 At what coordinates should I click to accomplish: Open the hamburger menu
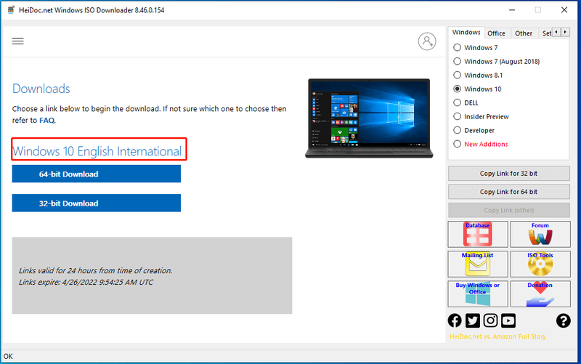click(x=17, y=41)
